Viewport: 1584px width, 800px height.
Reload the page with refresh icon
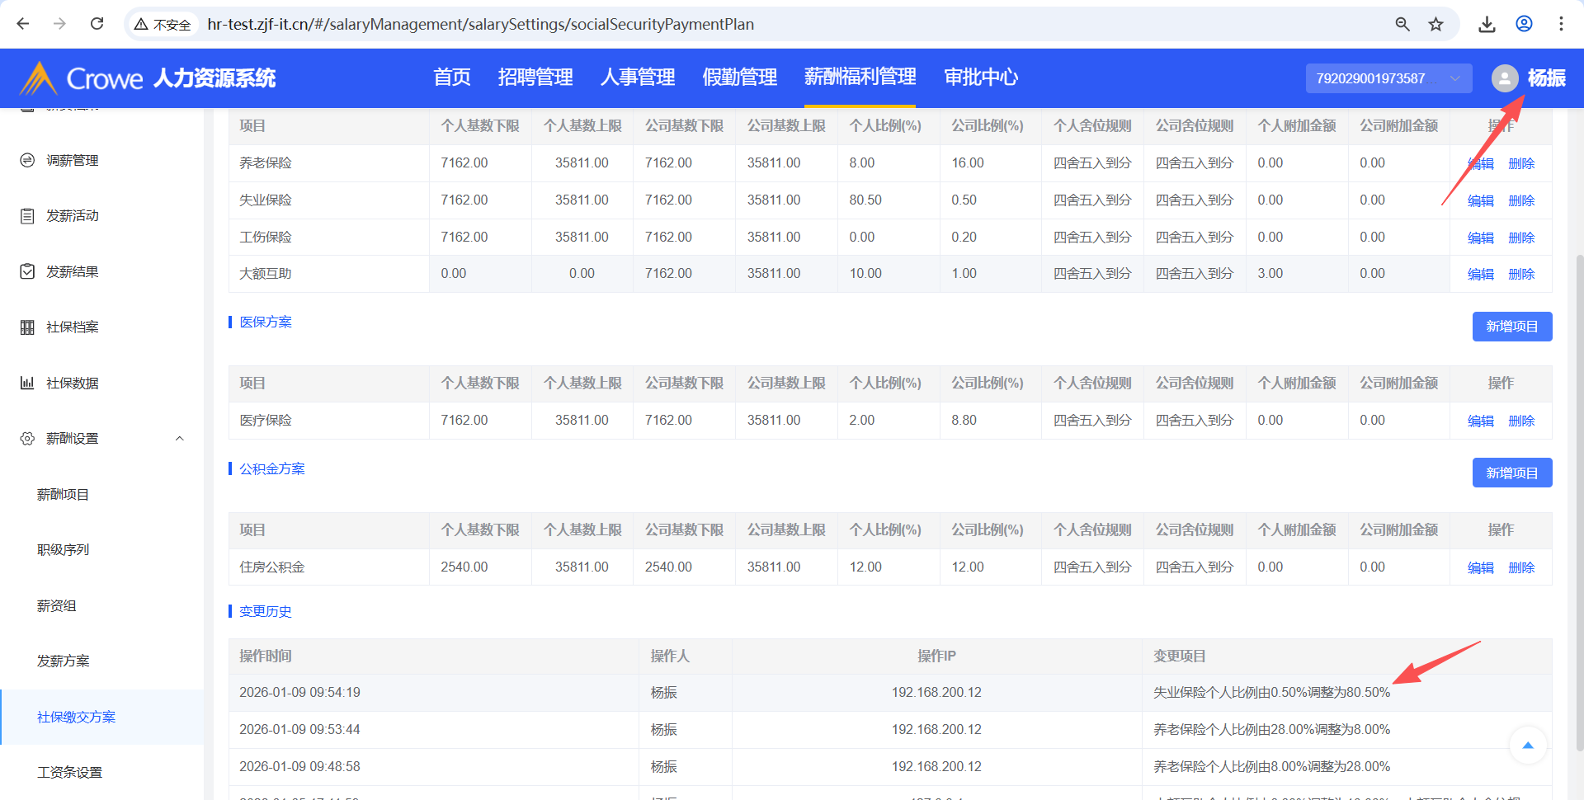coord(97,24)
